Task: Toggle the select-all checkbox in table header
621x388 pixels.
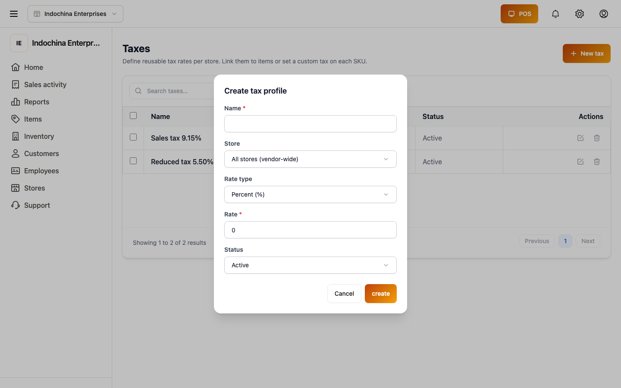Action: (133, 116)
